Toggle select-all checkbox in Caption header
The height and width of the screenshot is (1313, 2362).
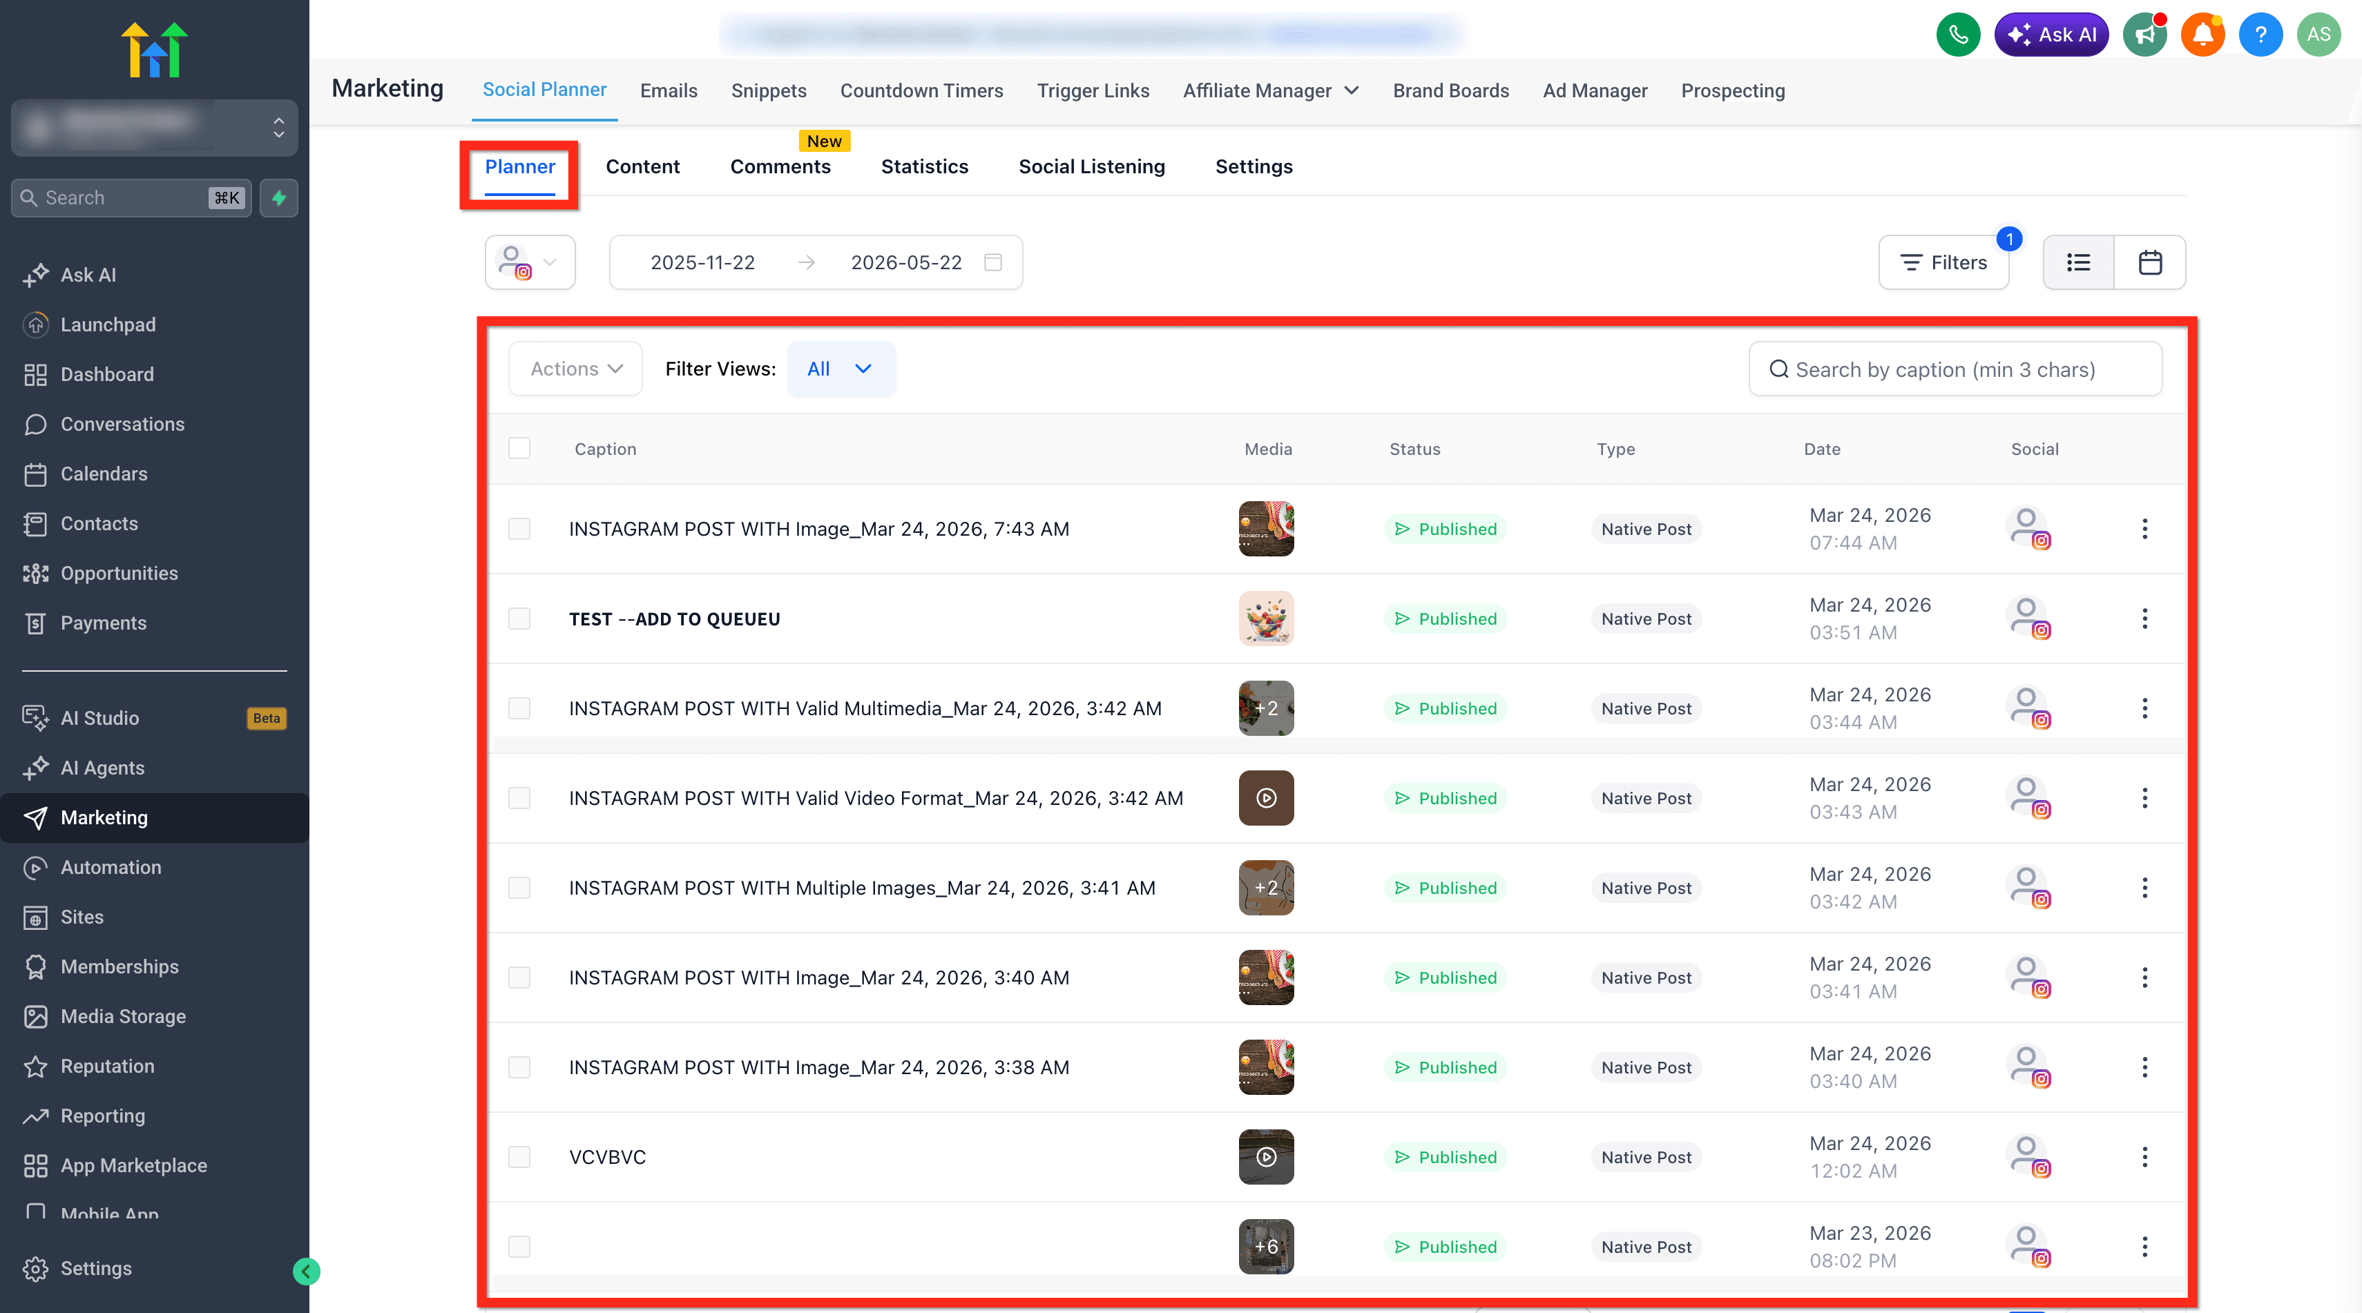pos(519,448)
